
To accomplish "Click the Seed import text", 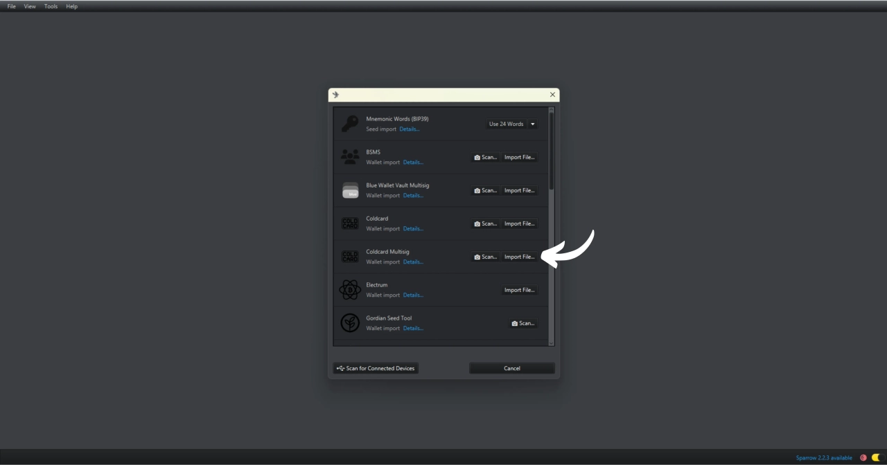I will point(381,129).
